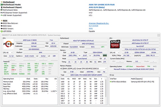This screenshot has width=161, height=107.
Task: Click the BIOS Manufacturer chip icon
Action: 2,23
